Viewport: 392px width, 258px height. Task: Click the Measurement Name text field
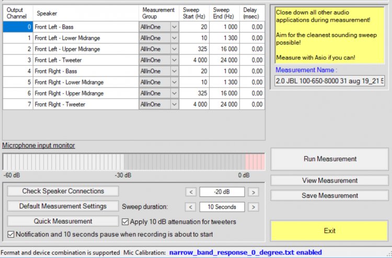coord(330,81)
